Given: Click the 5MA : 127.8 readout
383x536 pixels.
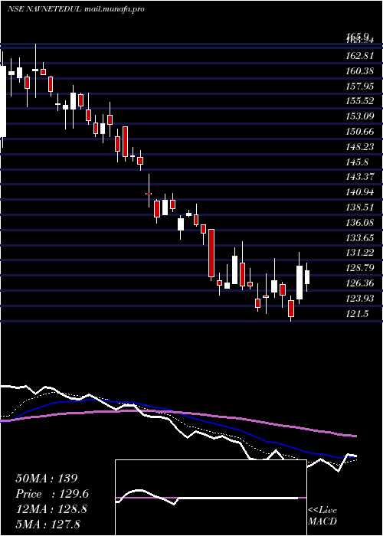Looking at the screenshot, I should [x=47, y=524].
